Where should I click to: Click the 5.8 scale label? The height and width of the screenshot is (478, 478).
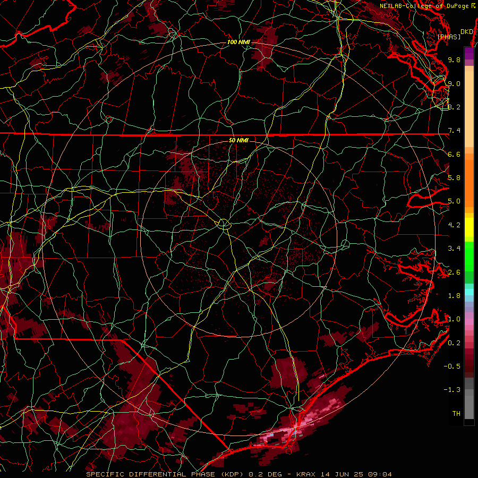click(x=454, y=178)
